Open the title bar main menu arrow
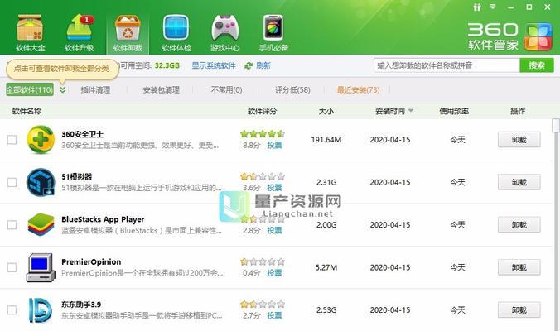 tap(493, 7)
